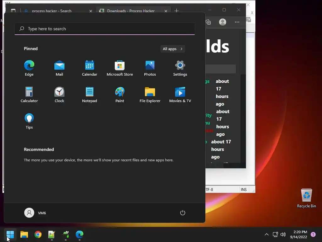Open the Clock app
The width and height of the screenshot is (322, 242).
[x=59, y=95]
